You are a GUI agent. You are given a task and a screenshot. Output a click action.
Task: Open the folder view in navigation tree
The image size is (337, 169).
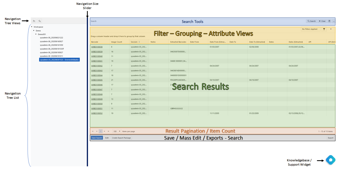34,21
